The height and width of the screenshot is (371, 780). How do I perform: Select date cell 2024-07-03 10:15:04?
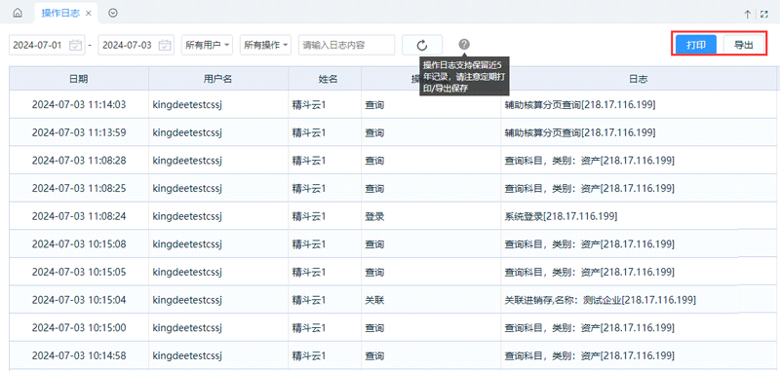(x=79, y=300)
